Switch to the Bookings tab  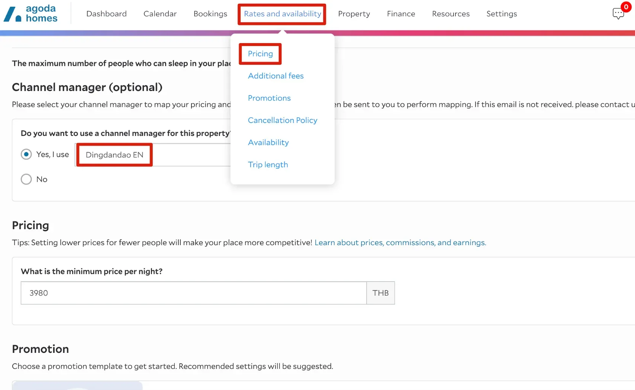[210, 14]
